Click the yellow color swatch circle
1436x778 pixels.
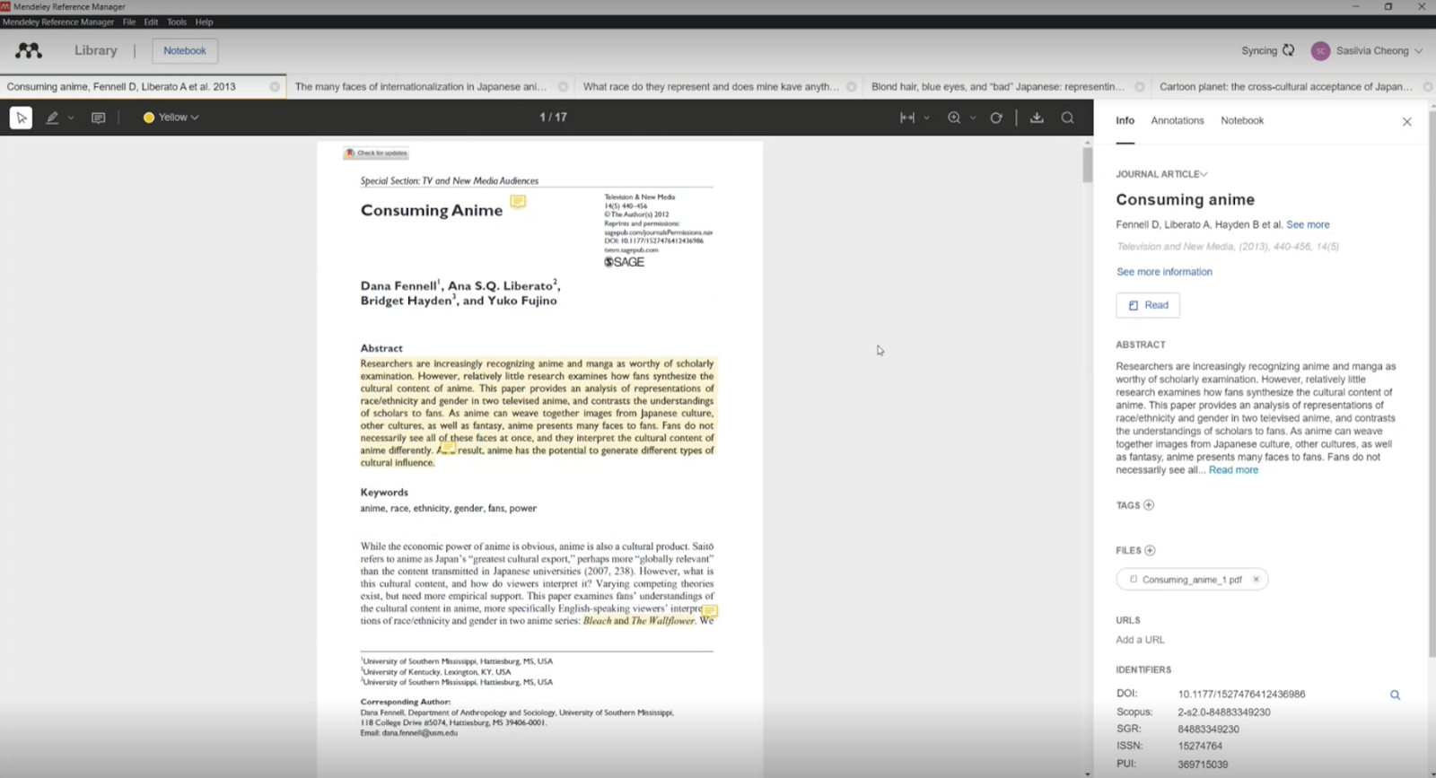tap(149, 118)
